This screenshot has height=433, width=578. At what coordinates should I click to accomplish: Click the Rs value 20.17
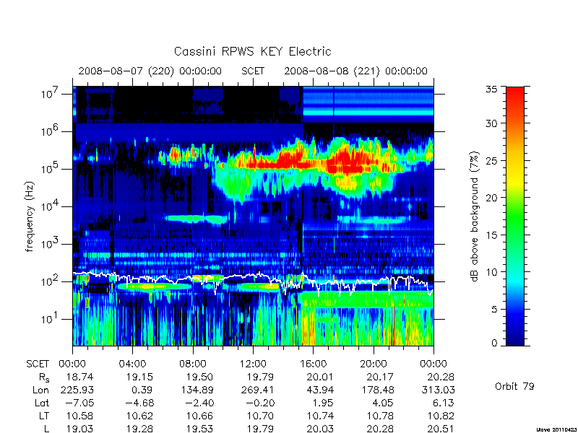click(380, 377)
